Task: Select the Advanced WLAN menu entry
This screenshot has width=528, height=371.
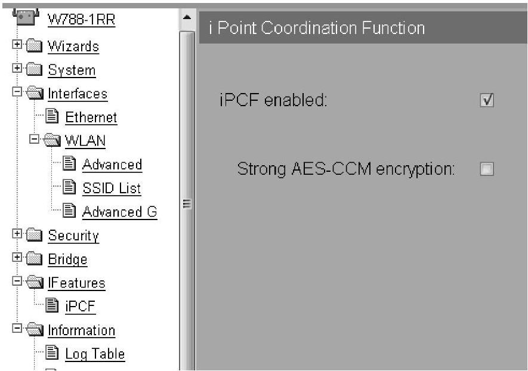Action: [x=112, y=165]
